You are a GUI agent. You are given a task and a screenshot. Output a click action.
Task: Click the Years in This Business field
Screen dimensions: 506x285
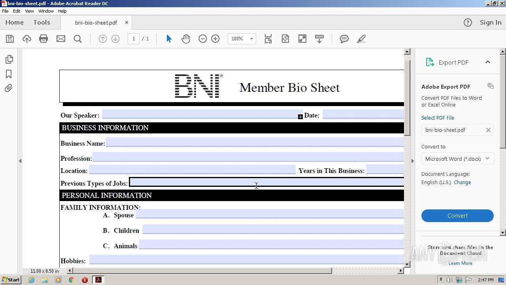385,169
